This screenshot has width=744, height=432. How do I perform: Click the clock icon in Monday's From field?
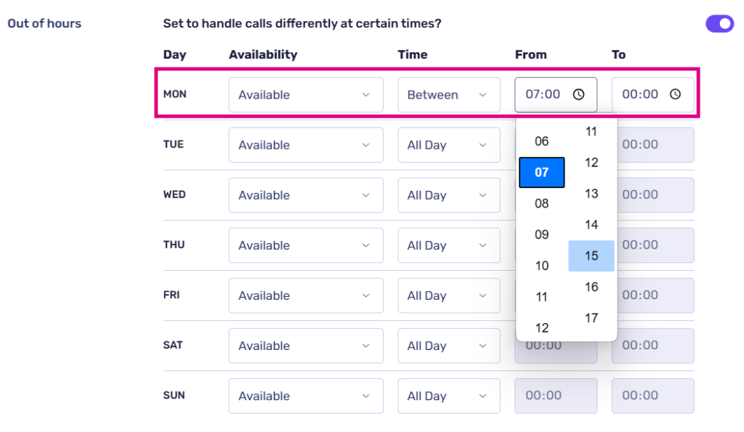point(578,94)
